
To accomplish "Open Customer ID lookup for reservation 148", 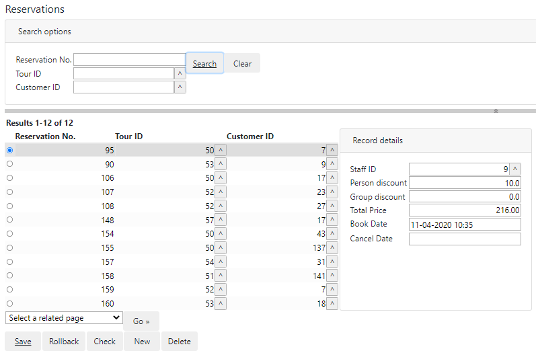I will (x=332, y=220).
